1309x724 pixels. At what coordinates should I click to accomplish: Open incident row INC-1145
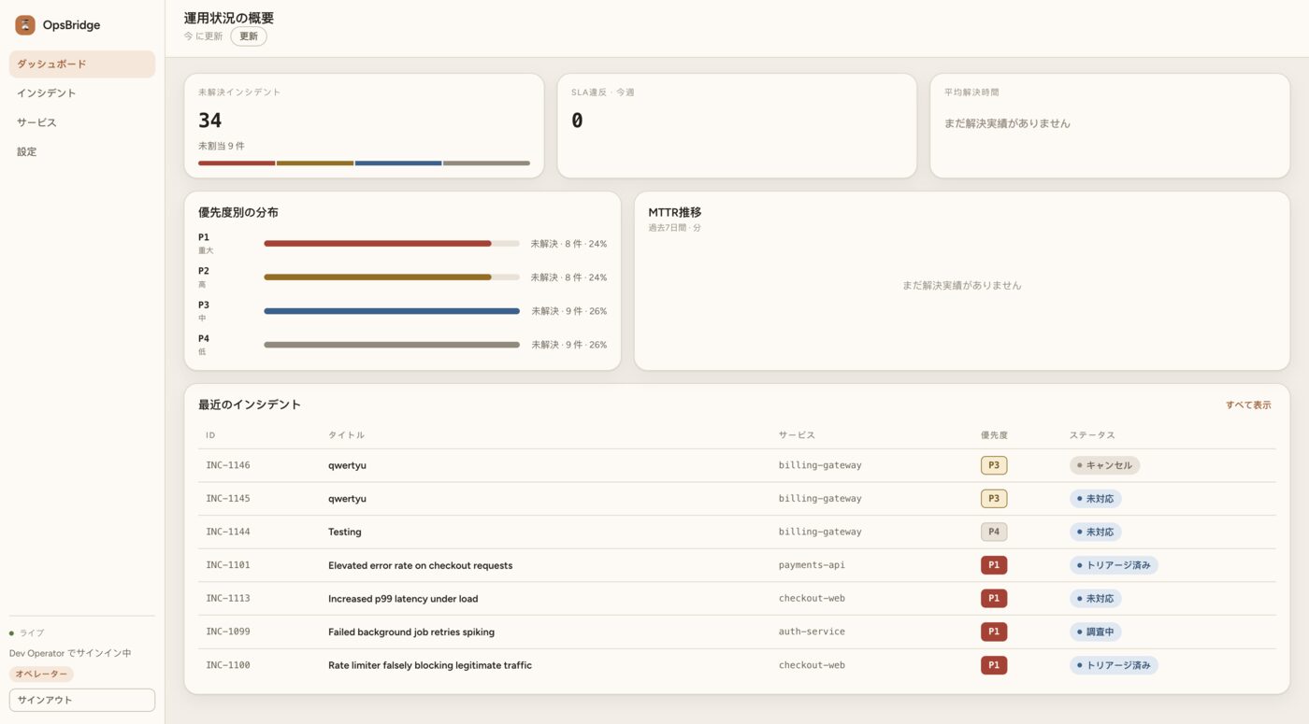point(737,499)
